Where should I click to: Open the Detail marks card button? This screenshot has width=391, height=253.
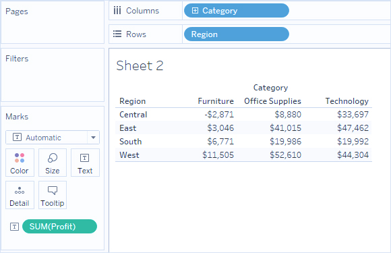click(x=20, y=195)
